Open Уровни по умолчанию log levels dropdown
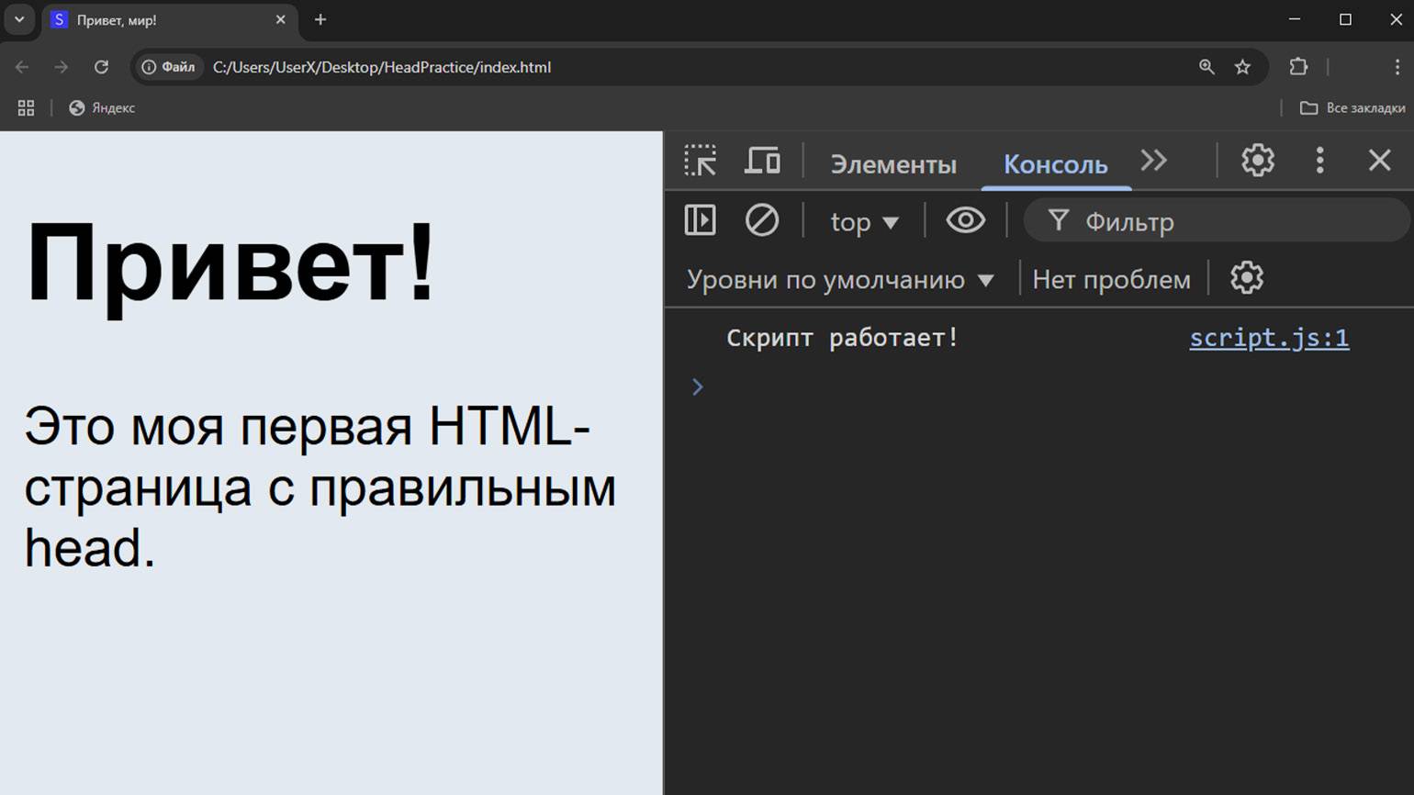1414x795 pixels. (840, 279)
